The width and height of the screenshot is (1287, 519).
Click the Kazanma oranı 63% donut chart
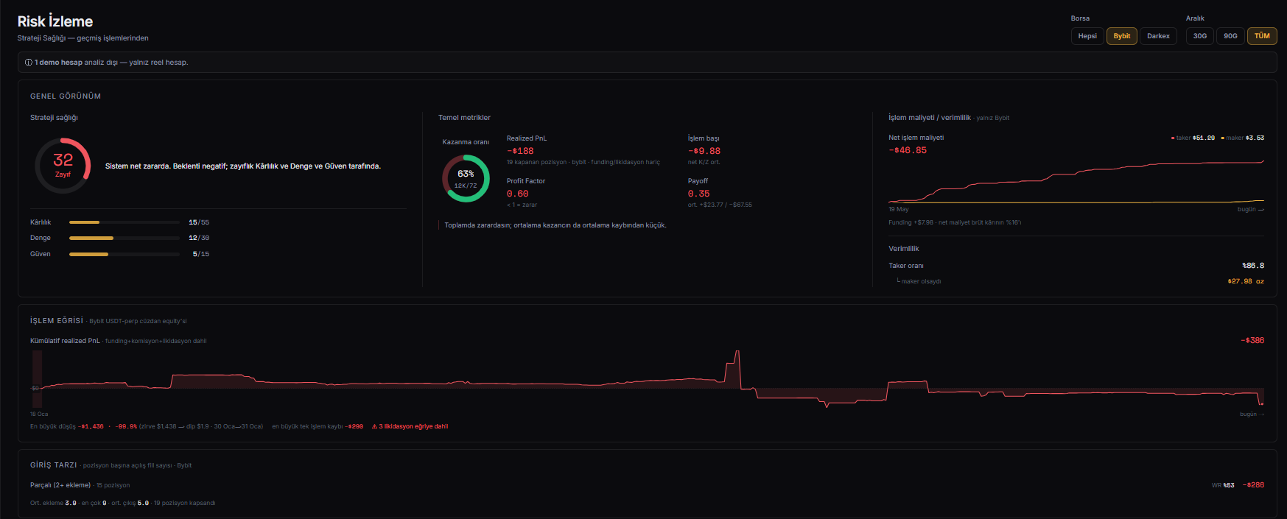click(x=466, y=178)
